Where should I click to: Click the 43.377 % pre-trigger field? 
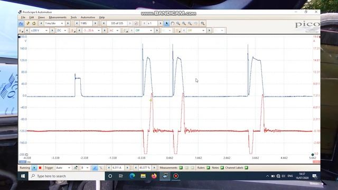145,168
